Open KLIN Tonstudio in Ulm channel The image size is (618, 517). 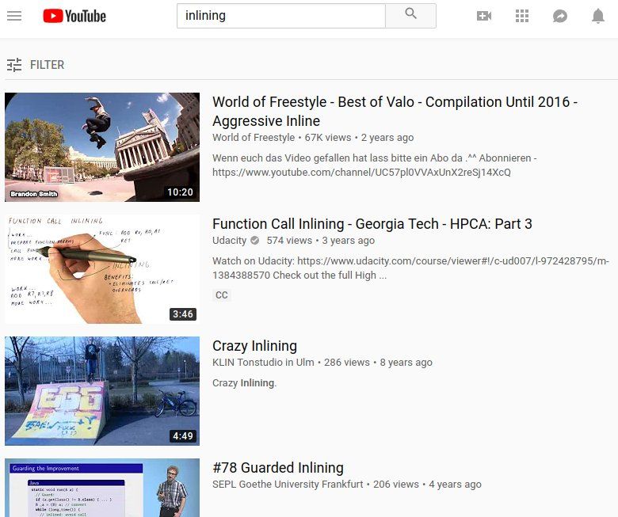(263, 363)
